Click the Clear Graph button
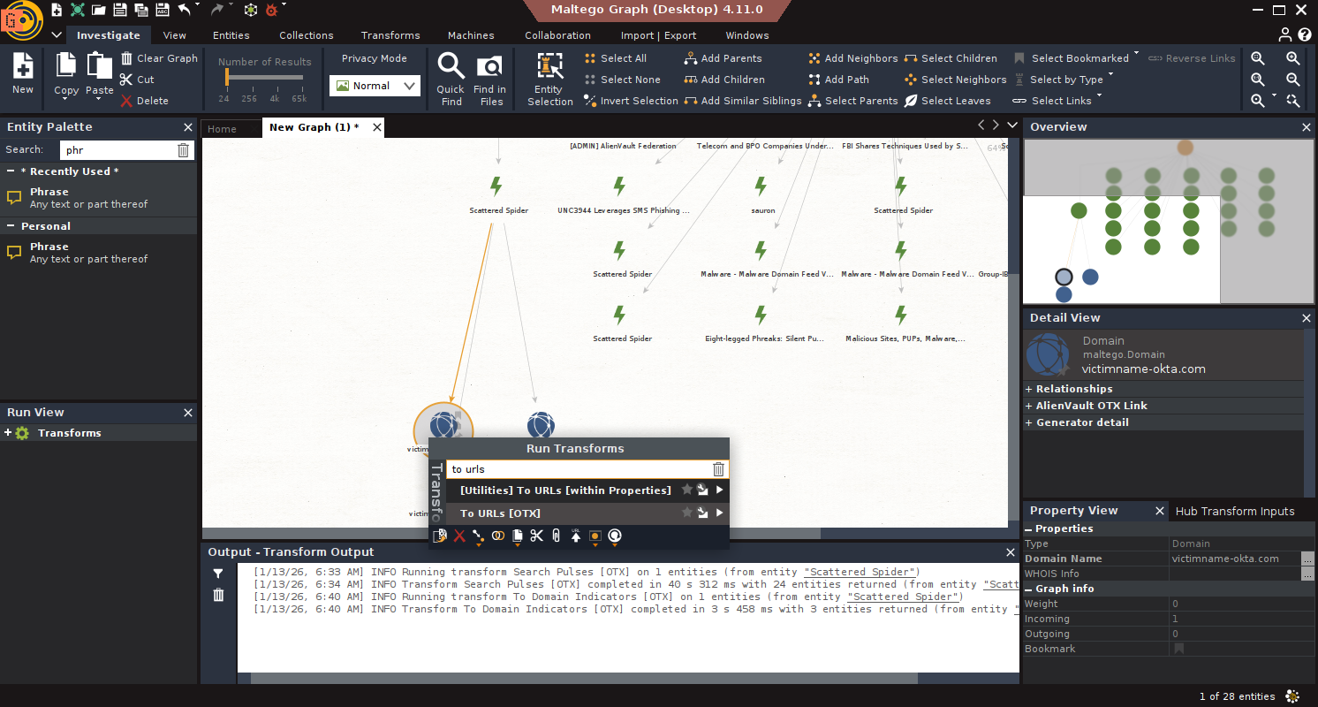 point(159,58)
